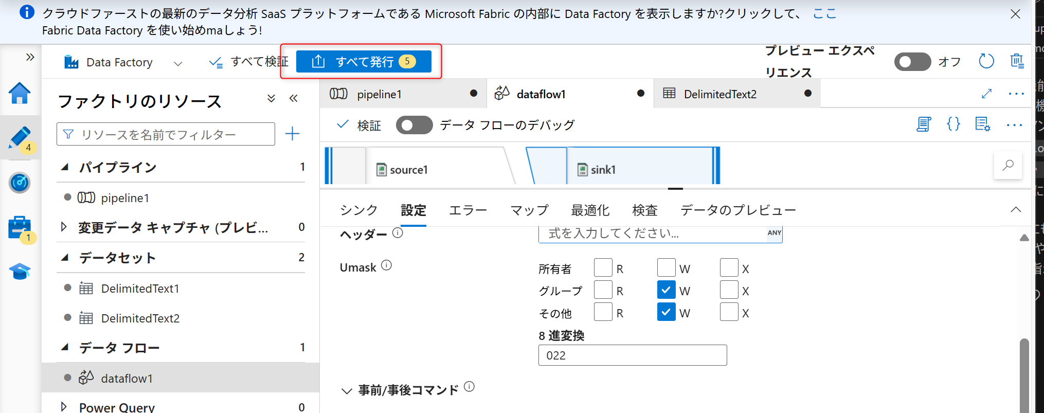Check the 所有者 W checkbox
The height and width of the screenshot is (413, 1044).
coord(666,268)
